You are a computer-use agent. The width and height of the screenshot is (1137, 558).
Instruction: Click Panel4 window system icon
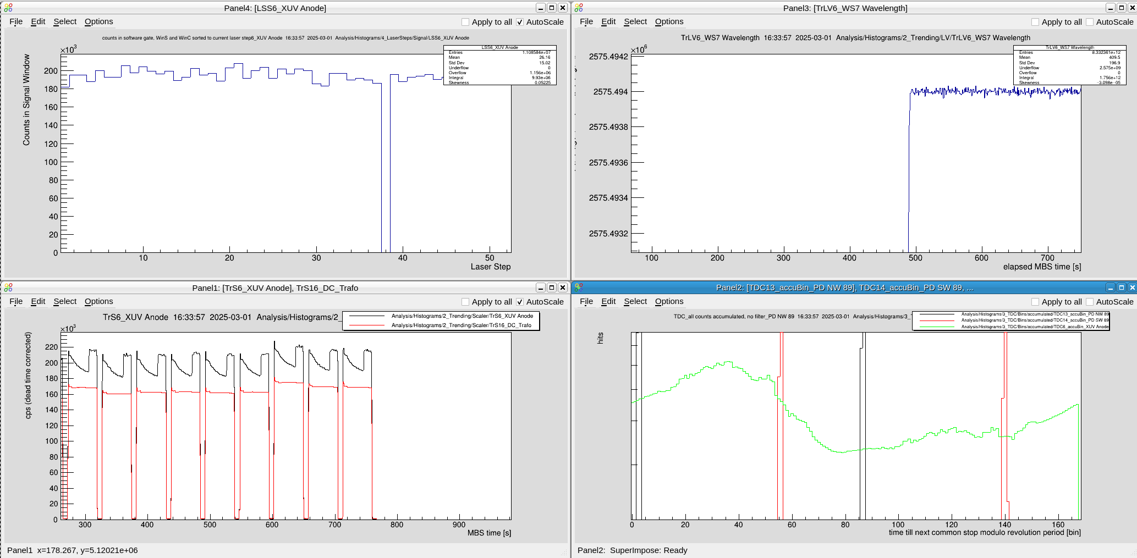[x=8, y=8]
